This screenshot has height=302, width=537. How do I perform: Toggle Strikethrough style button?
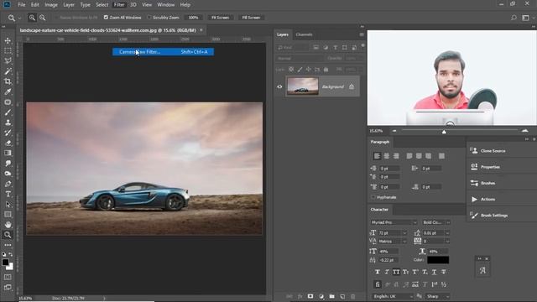tap(444, 272)
